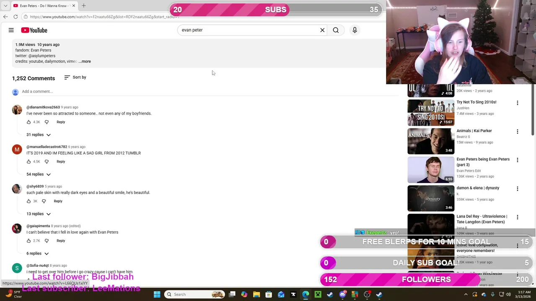
Task: Open options for Animals | Kai Parker
Action: coord(517,132)
